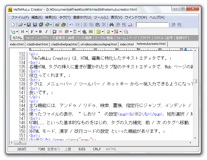Insert a comment with the speech bubble icon
Screen dimensions: 207x160
tap(126, 32)
